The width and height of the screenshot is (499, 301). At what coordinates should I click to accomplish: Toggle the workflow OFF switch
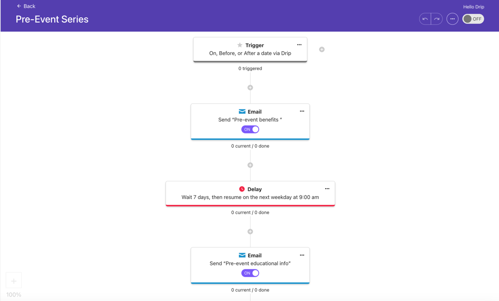point(473,19)
